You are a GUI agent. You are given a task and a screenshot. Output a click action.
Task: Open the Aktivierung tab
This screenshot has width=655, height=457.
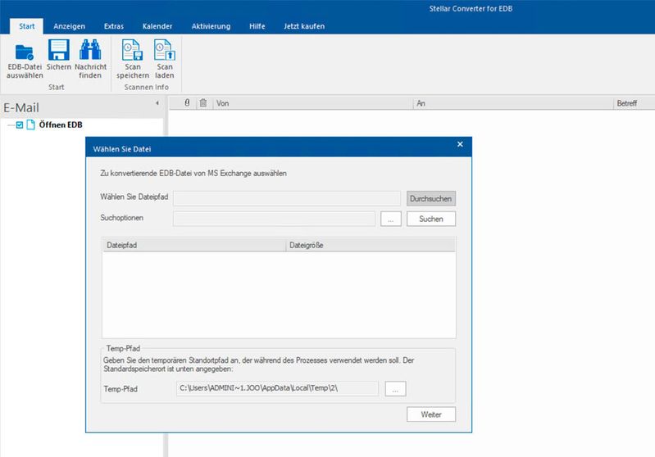pyautogui.click(x=211, y=26)
